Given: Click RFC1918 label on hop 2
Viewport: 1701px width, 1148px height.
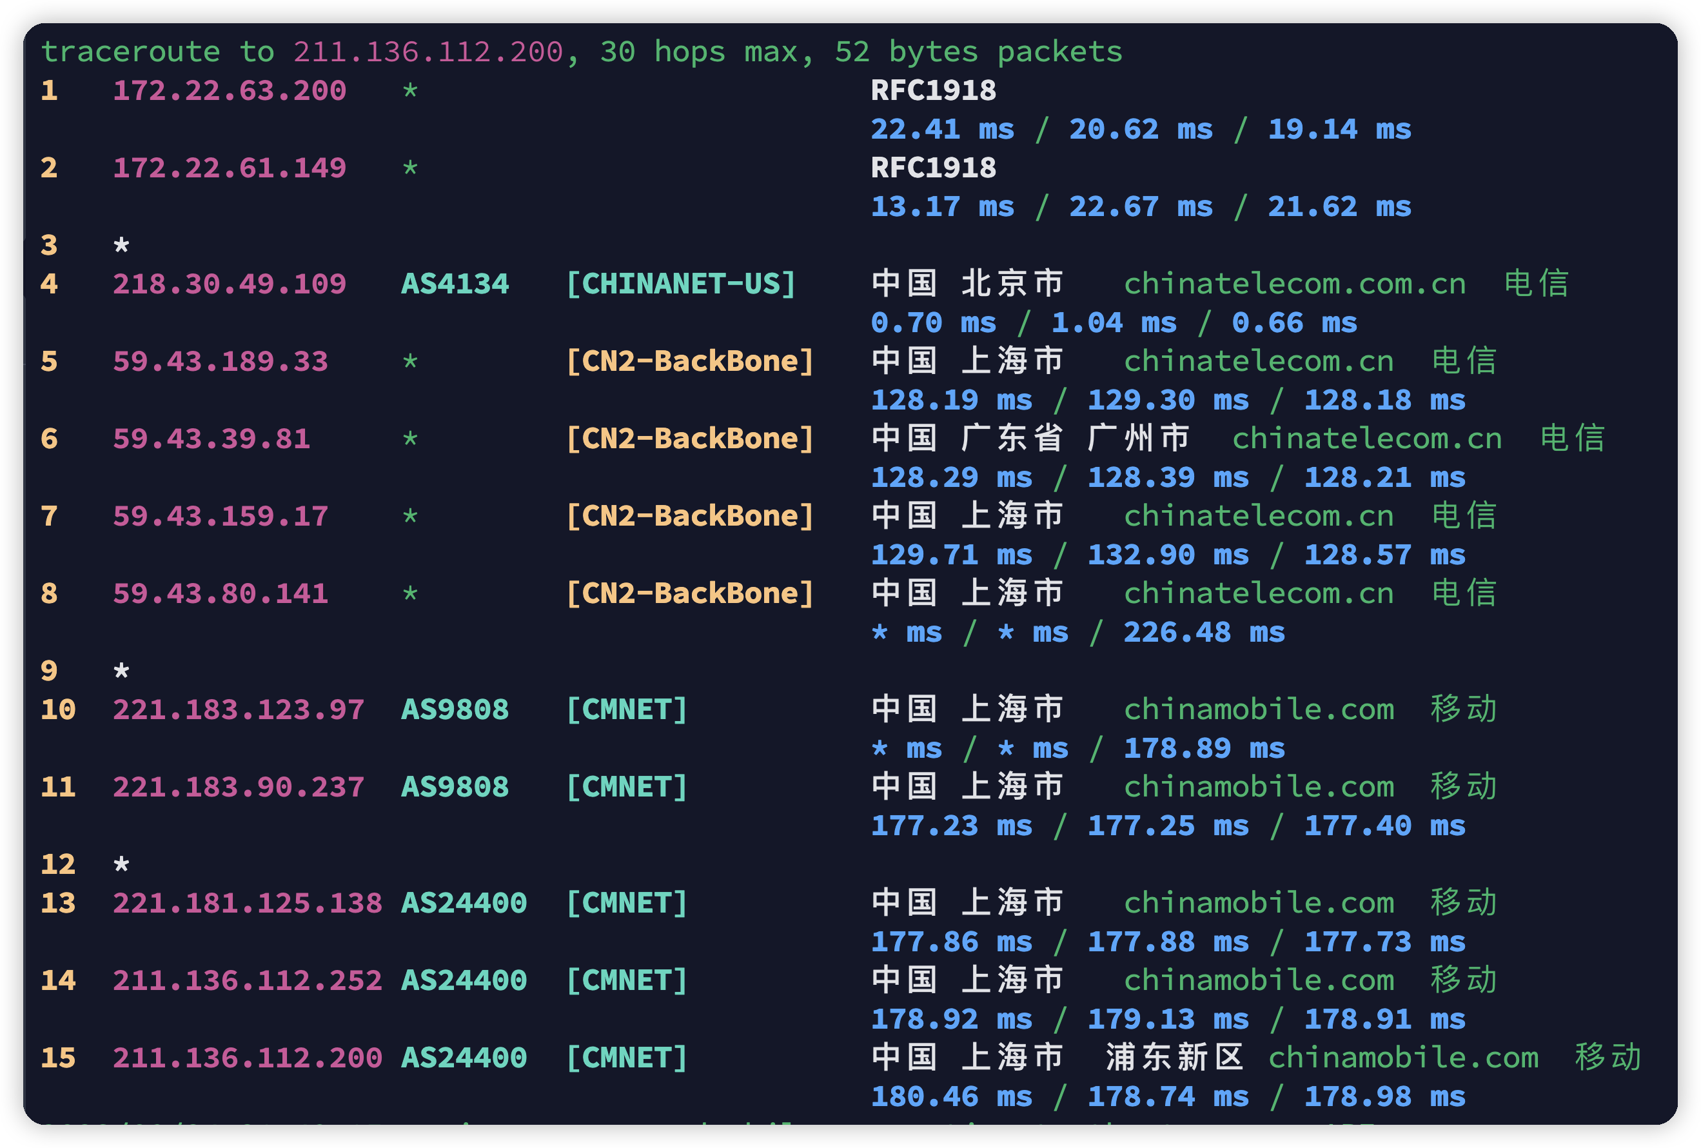Looking at the screenshot, I should (x=933, y=168).
